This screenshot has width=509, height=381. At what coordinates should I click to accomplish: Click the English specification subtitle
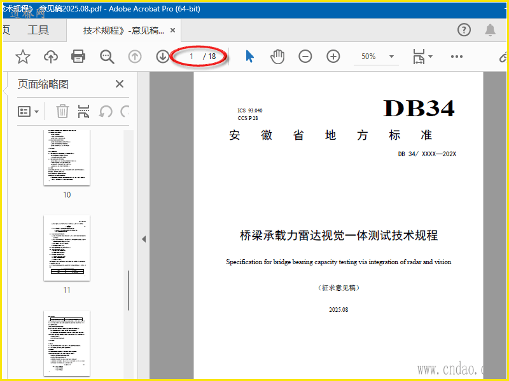click(338, 262)
